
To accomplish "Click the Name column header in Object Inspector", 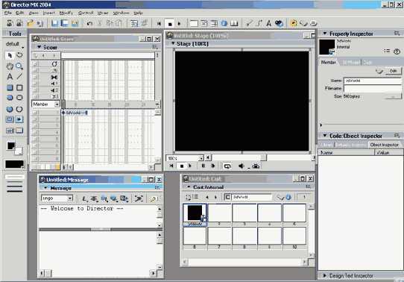I will coord(346,153).
